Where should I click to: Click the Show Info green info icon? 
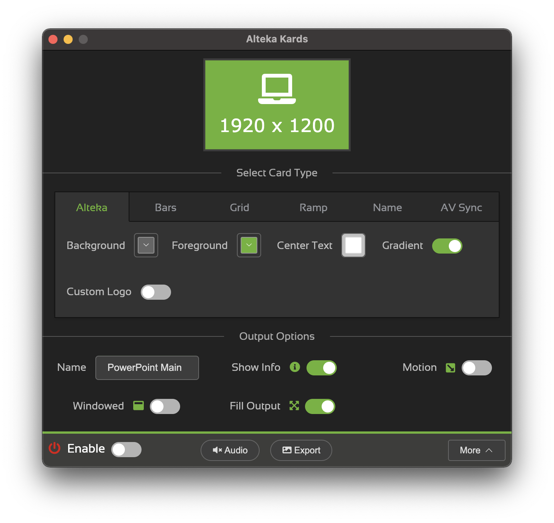(x=295, y=367)
